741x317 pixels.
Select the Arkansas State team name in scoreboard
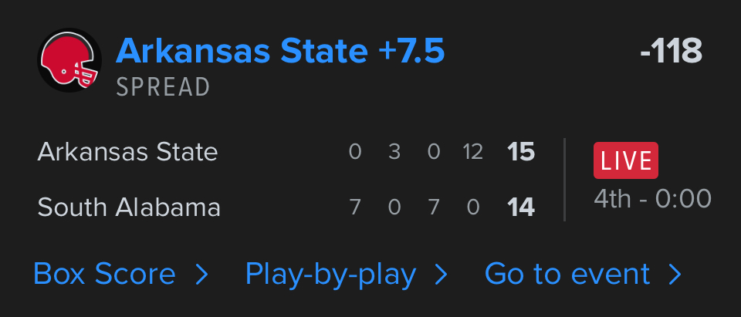tap(127, 152)
